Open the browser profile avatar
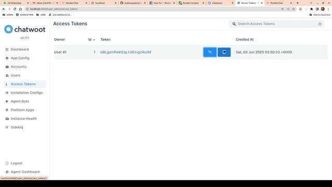Image resolution: width=332 pixels, height=187 pixels. 323,9
